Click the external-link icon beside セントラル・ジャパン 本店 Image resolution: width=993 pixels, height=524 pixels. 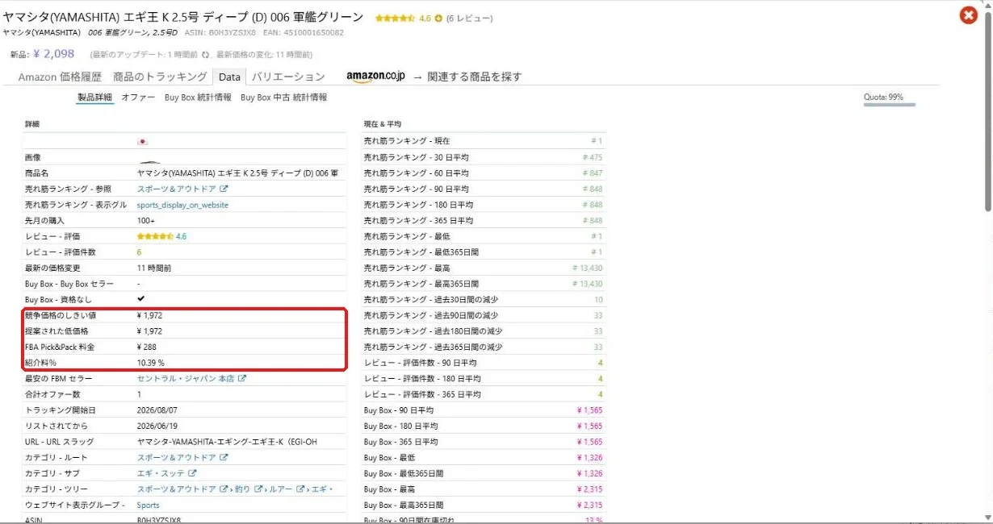241,378
